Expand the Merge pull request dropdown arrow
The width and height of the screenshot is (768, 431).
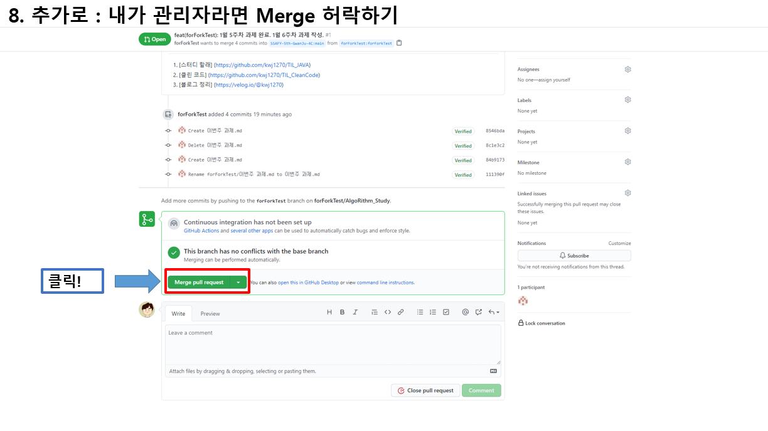click(x=239, y=282)
